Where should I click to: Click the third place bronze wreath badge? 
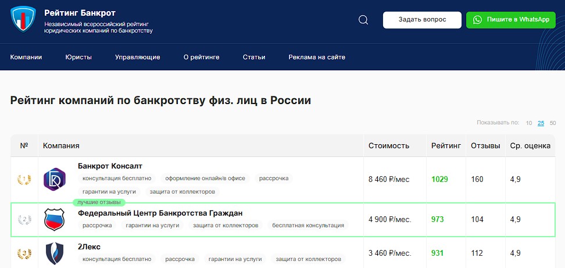(x=24, y=253)
